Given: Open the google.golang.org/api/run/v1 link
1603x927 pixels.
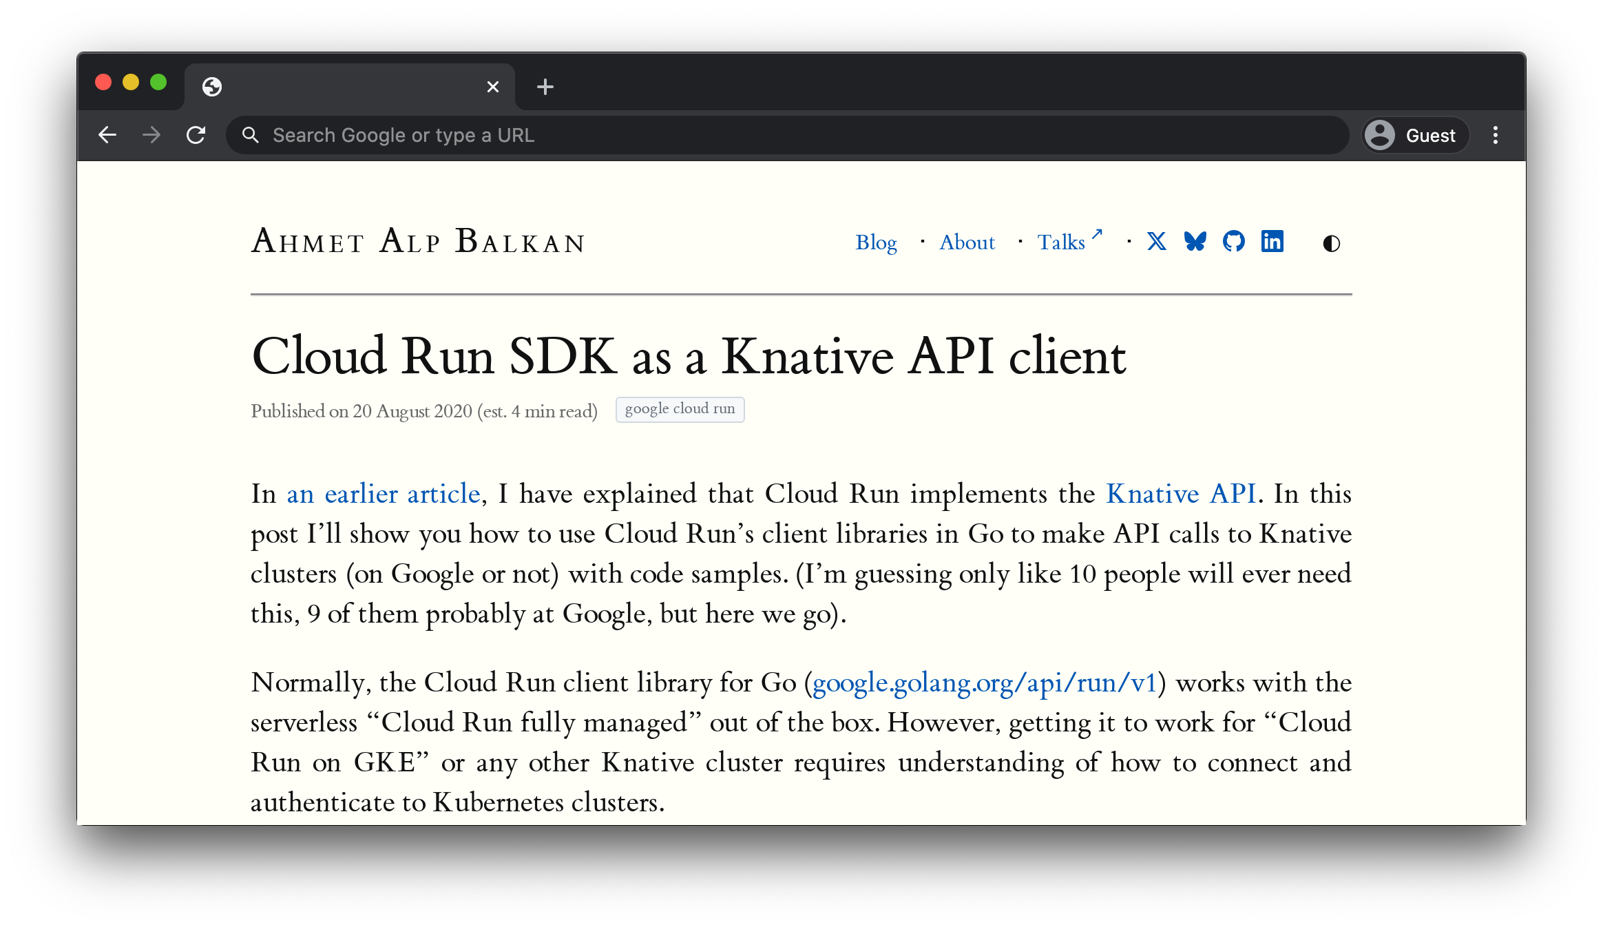Looking at the screenshot, I should [x=985, y=683].
